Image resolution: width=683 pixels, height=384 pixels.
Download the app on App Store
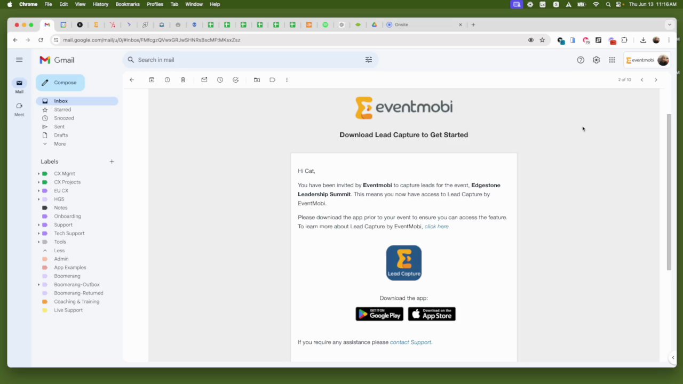coord(432,315)
